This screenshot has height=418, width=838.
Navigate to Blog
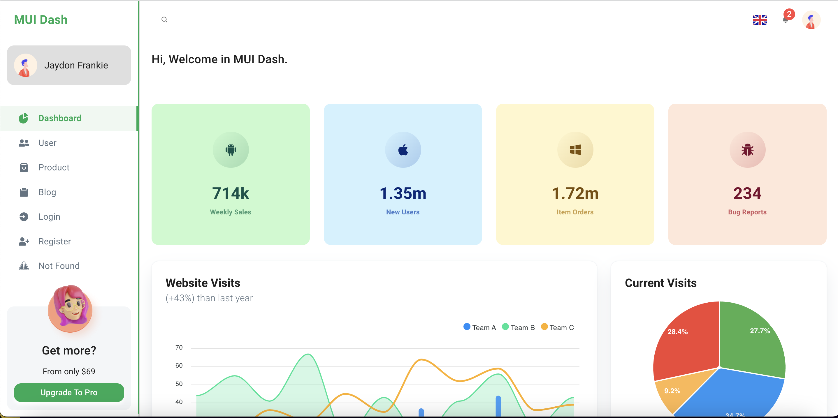[x=69, y=192]
